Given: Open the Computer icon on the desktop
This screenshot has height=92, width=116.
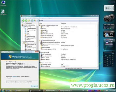Looking at the screenshot, I should click(3, 3).
